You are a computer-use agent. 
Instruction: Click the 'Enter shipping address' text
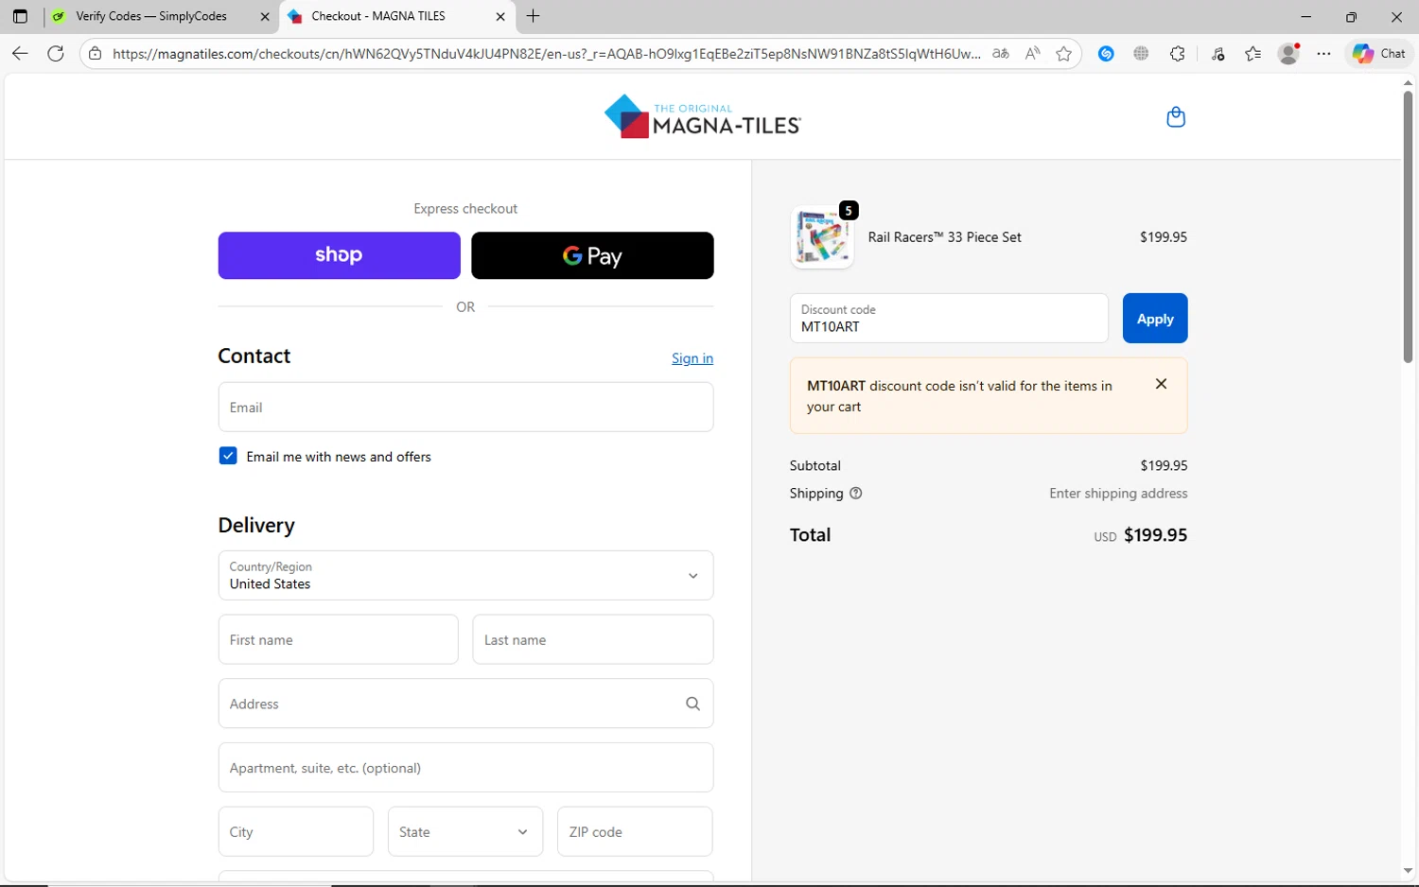point(1118,494)
